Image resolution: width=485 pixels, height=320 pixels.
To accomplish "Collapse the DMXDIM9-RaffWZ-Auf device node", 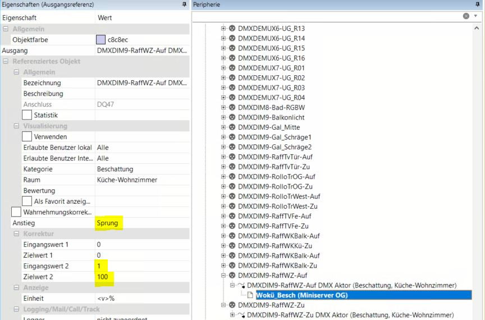I will 223,275.
